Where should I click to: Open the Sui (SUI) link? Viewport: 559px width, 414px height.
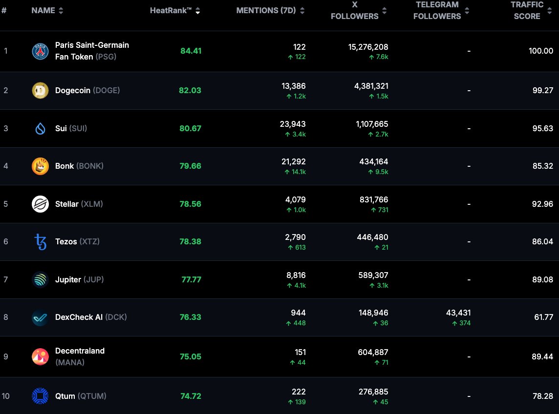pos(71,128)
